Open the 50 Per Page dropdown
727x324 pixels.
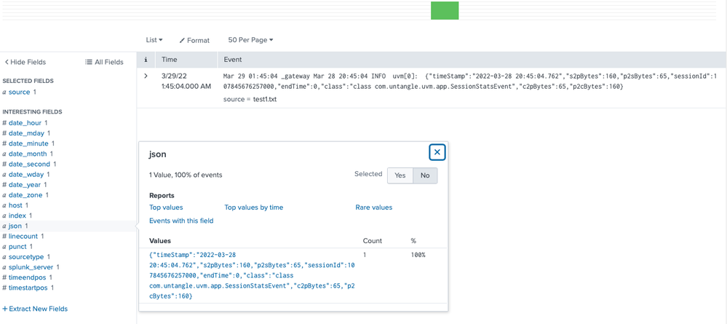click(250, 40)
